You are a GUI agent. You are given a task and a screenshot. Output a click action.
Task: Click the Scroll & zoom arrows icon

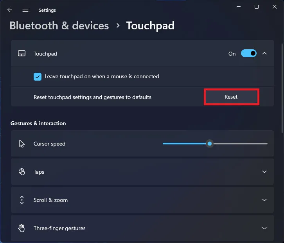(22, 200)
